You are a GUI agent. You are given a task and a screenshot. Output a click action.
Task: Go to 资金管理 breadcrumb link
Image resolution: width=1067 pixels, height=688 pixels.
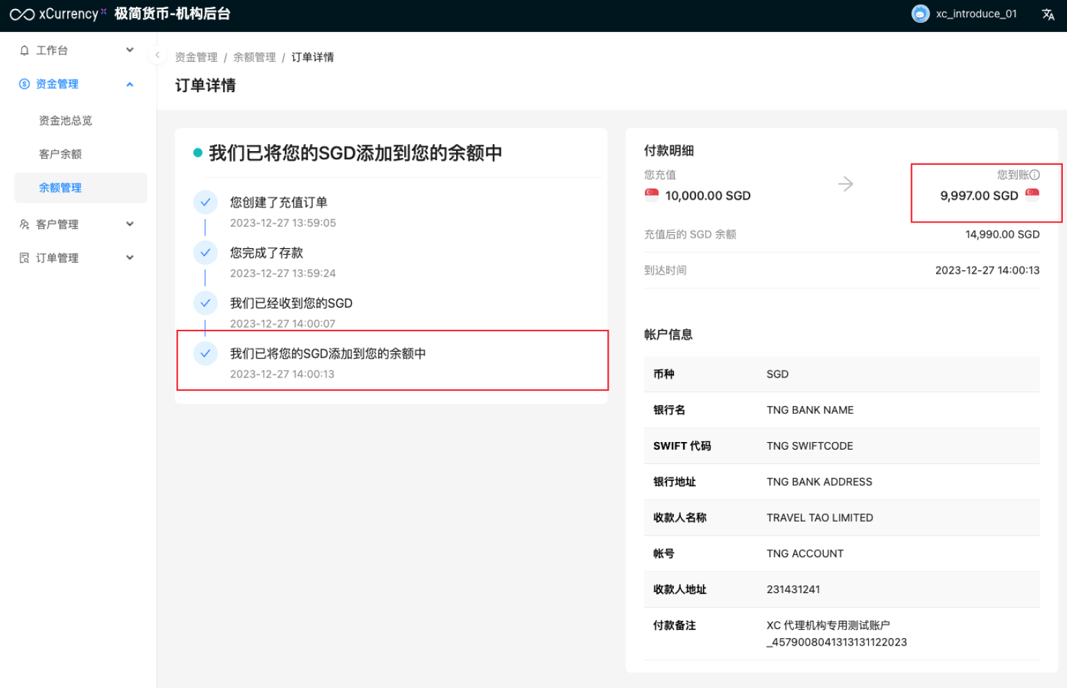click(x=196, y=57)
